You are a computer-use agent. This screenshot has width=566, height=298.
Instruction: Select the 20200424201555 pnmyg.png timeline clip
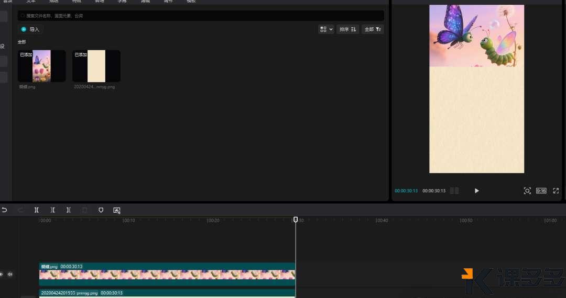click(167, 293)
